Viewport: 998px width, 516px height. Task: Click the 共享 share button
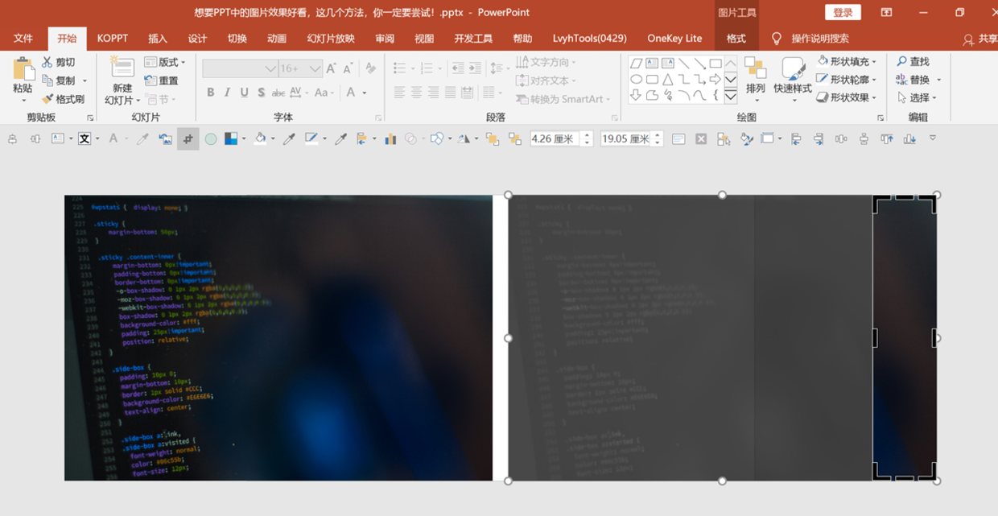(x=979, y=39)
